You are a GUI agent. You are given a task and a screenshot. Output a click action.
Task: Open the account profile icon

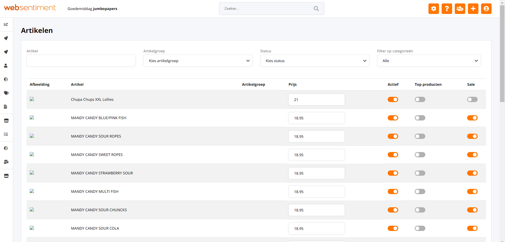coord(486,9)
